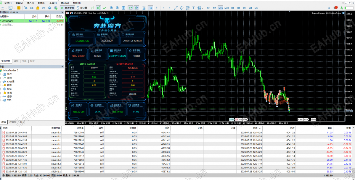Open the shapes objects dropdown arrow

click(x=203, y=8)
